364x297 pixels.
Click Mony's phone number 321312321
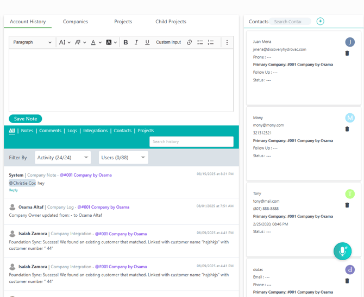[262, 133]
